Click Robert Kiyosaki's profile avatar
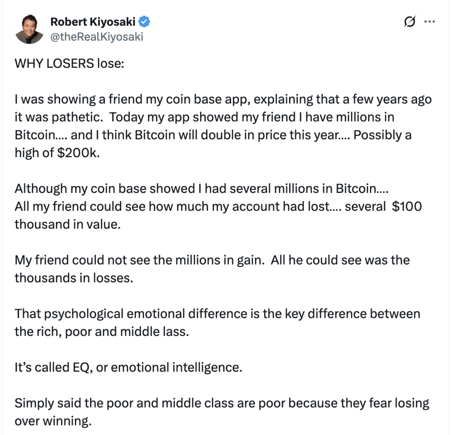Viewport: 451px width, 435px height. coord(29,28)
